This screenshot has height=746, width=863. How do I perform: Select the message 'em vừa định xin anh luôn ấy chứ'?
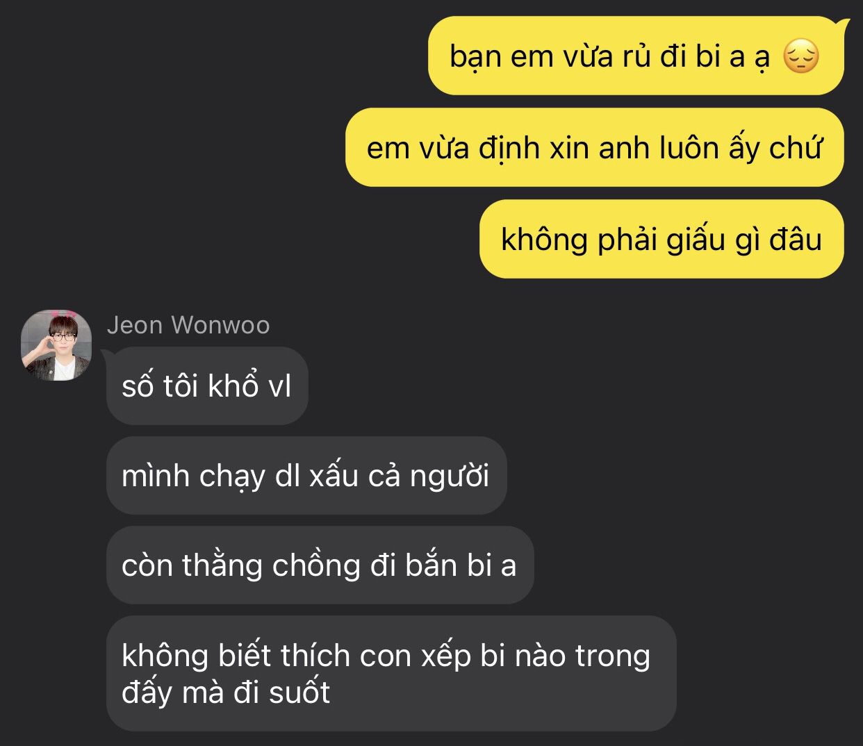click(x=594, y=147)
